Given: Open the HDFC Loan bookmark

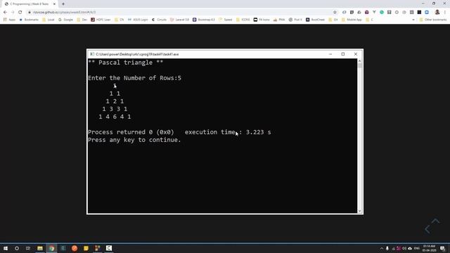Looking at the screenshot, I should 101,20.
